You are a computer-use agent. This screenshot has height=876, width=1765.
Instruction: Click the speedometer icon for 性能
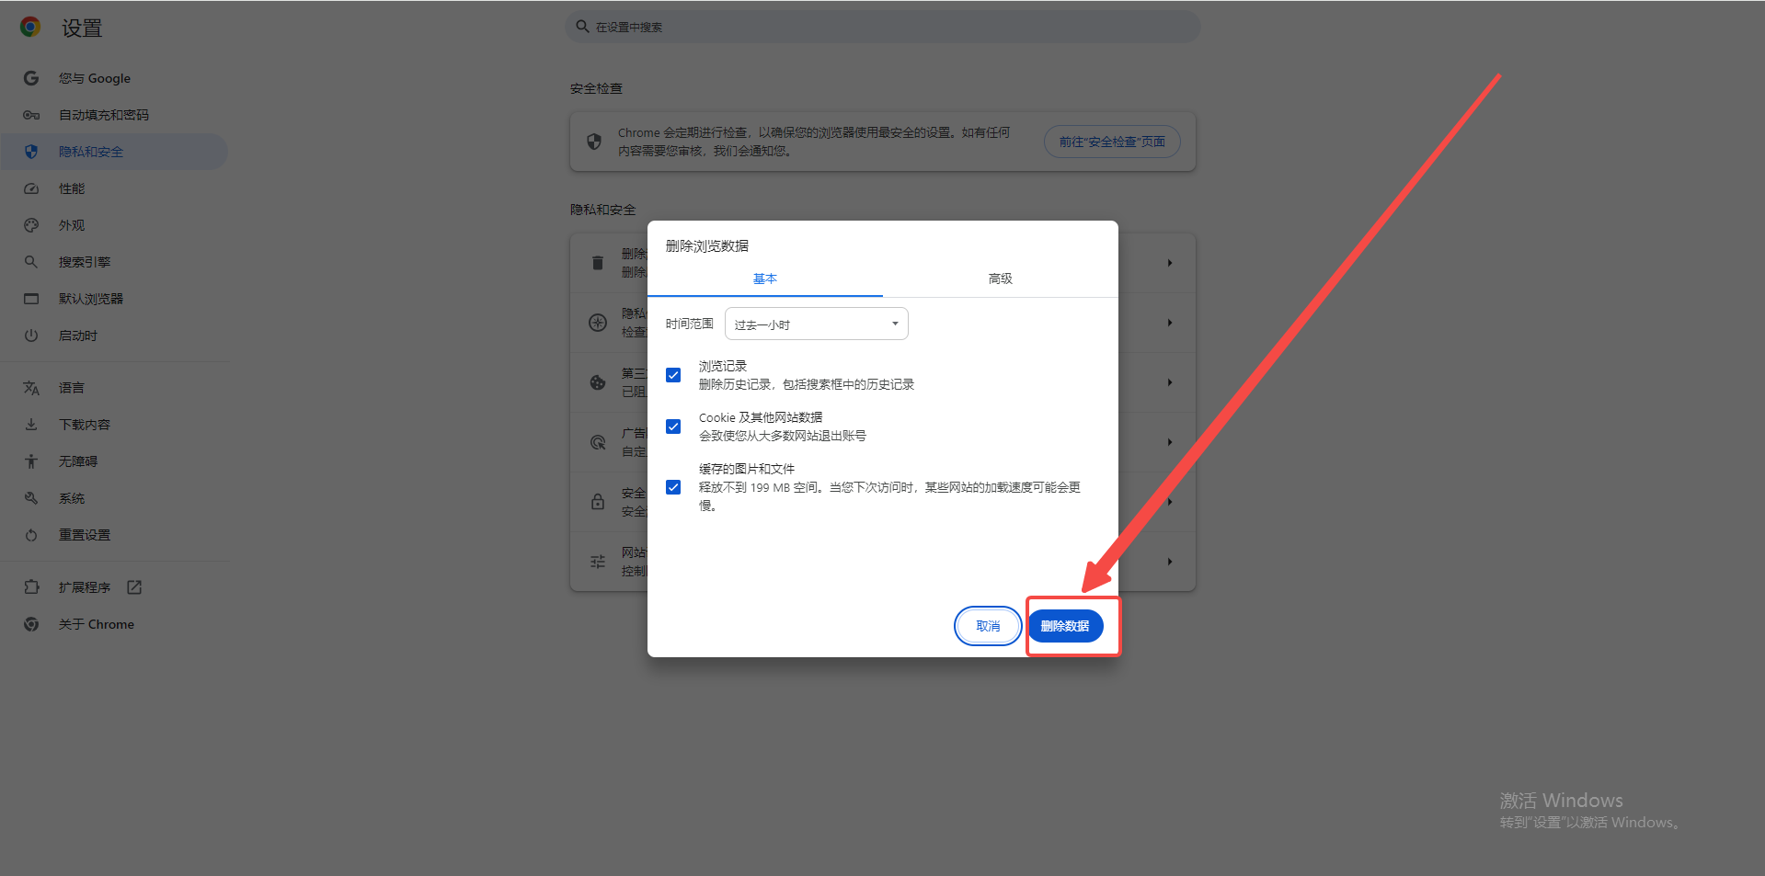point(31,188)
